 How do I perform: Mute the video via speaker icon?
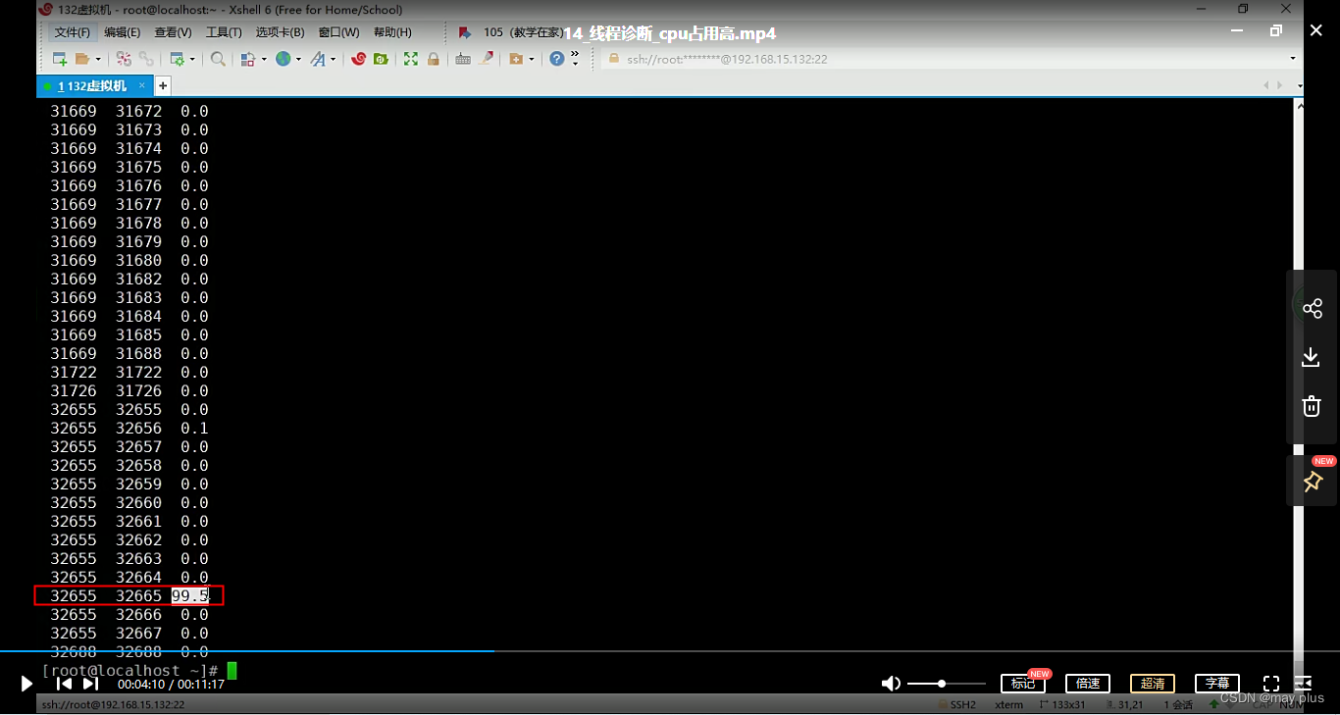tap(891, 684)
